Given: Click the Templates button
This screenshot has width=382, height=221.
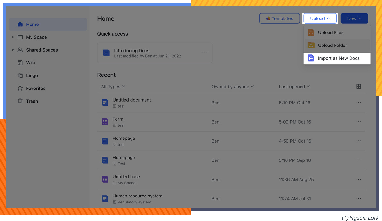Looking at the screenshot, I should click(x=279, y=18).
